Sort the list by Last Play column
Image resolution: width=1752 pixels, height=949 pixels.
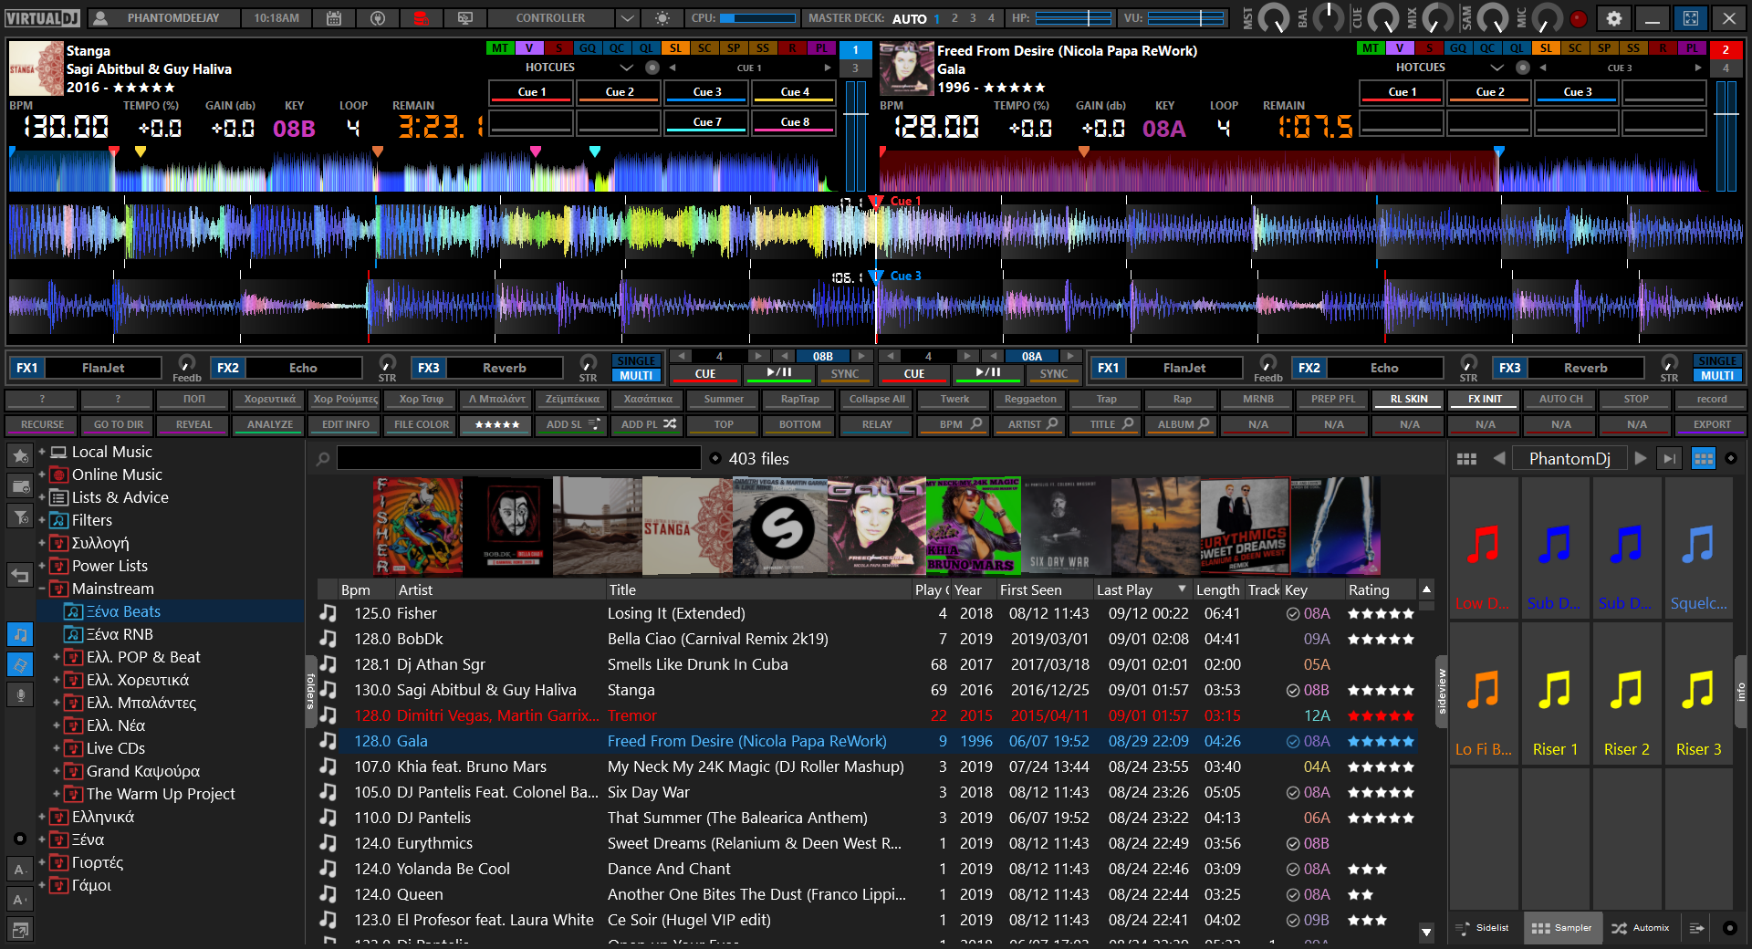(x=1142, y=590)
